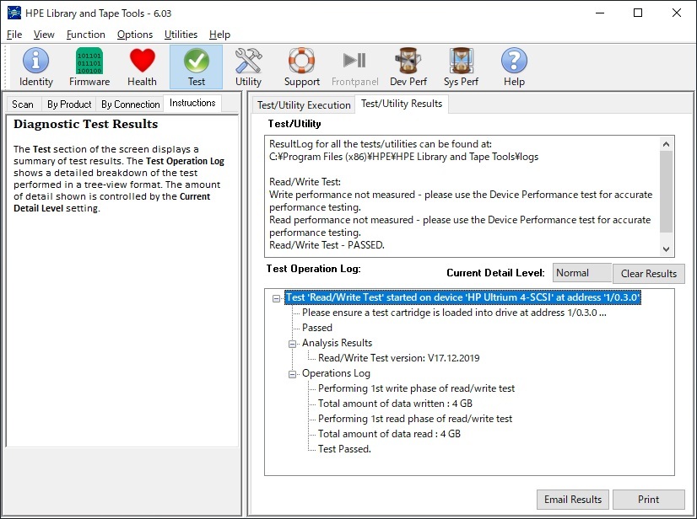
Task: Select 'Total amount of data written : 4 GB'
Action: (395, 404)
